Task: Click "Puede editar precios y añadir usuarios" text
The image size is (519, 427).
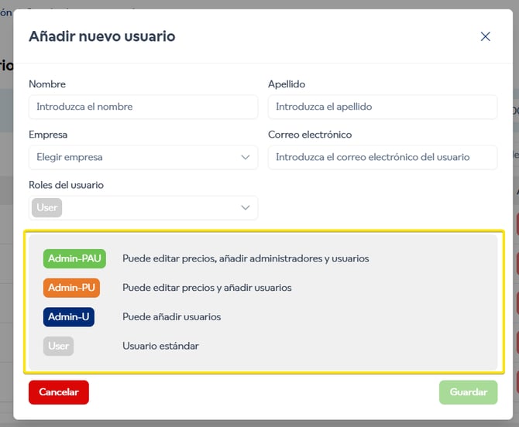Action: [x=207, y=288]
